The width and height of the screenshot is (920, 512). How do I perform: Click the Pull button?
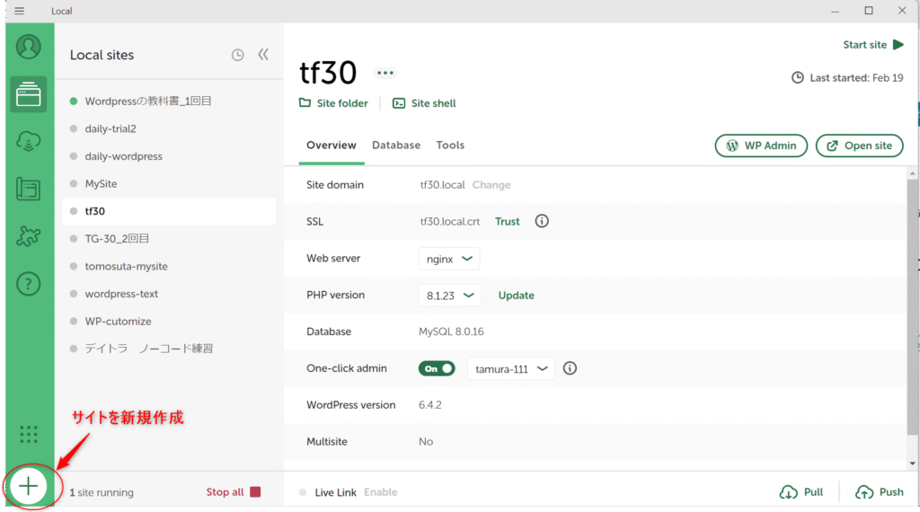[x=801, y=492]
